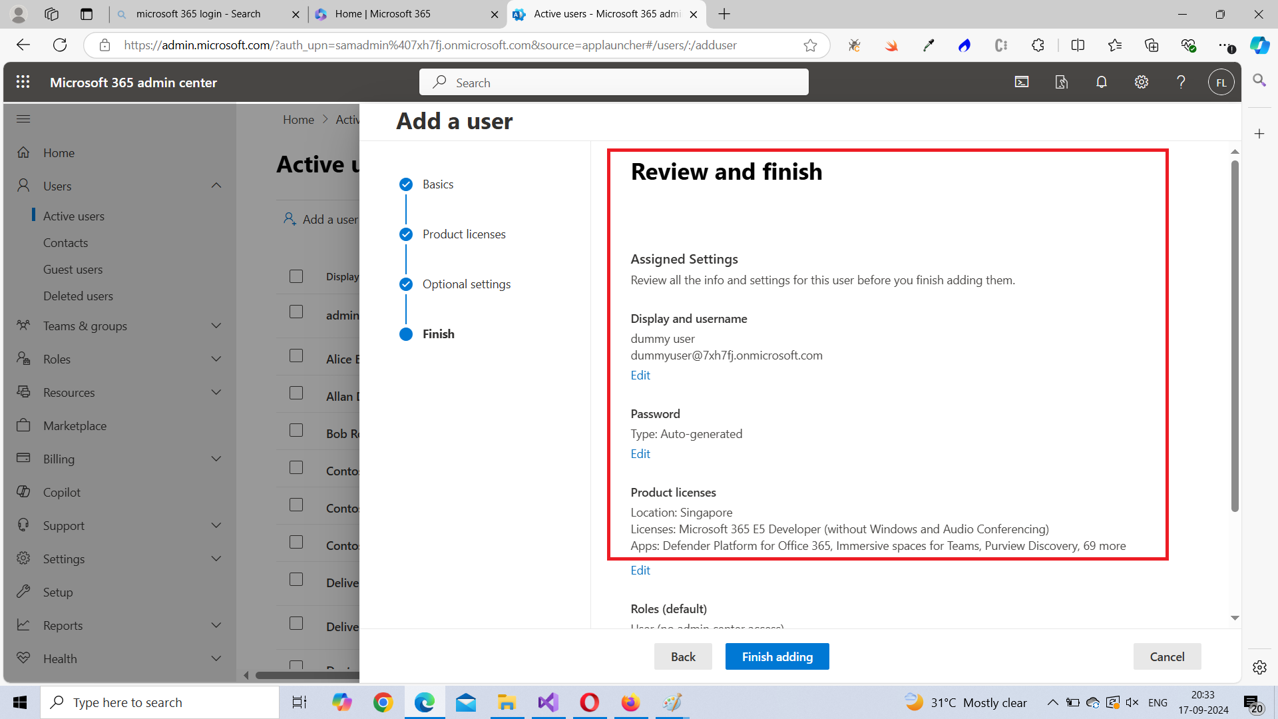Click the browser address bar URL

pos(430,45)
